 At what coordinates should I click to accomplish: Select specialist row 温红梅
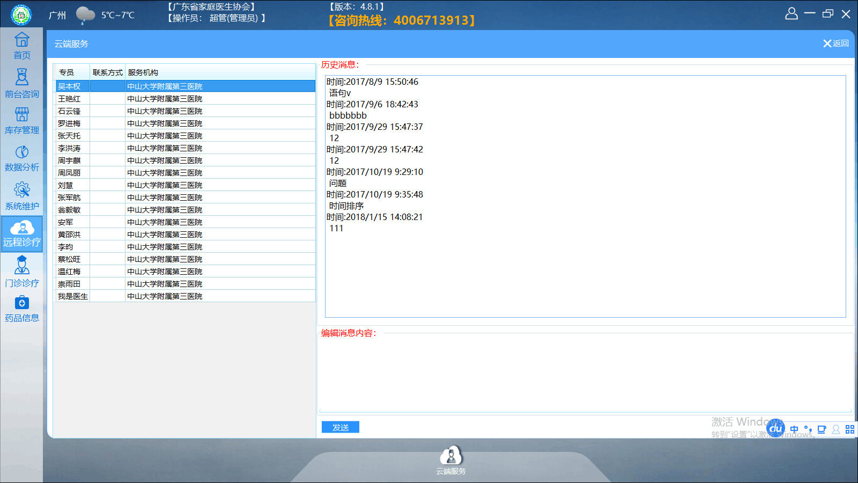click(x=186, y=272)
